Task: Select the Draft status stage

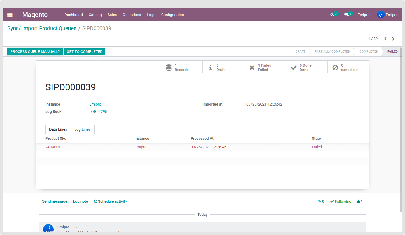Action: coord(300,51)
